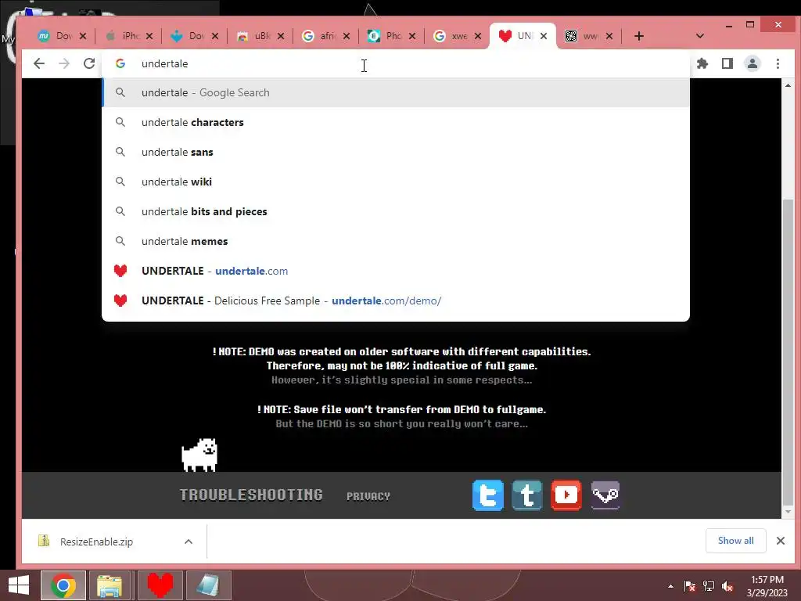The height and width of the screenshot is (601, 801).
Task: Click the white dog sprite
Action: (x=199, y=455)
